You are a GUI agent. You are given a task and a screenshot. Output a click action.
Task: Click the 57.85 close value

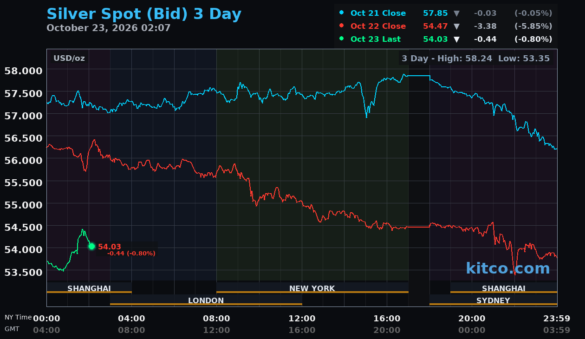435,13
